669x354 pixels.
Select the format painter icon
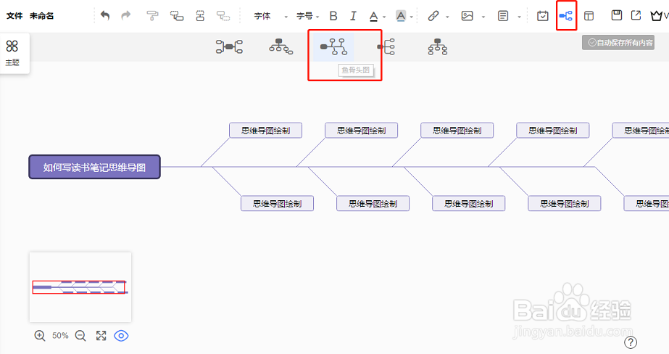[152, 16]
